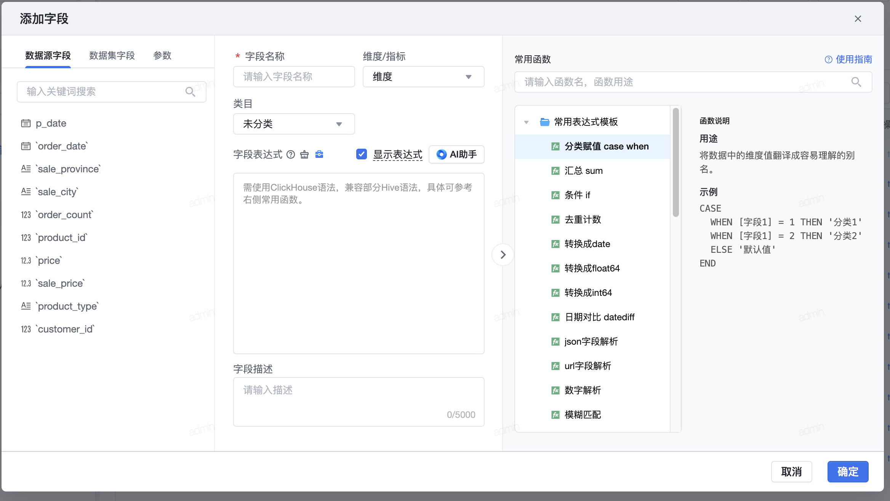Image resolution: width=890 pixels, height=501 pixels.
Task: Click function icon for 汇总 sum
Action: click(x=555, y=171)
